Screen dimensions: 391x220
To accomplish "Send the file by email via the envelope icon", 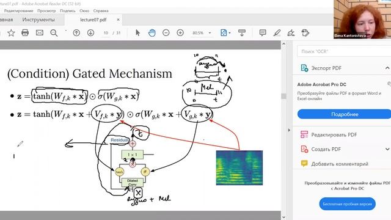I will click(x=39, y=32).
